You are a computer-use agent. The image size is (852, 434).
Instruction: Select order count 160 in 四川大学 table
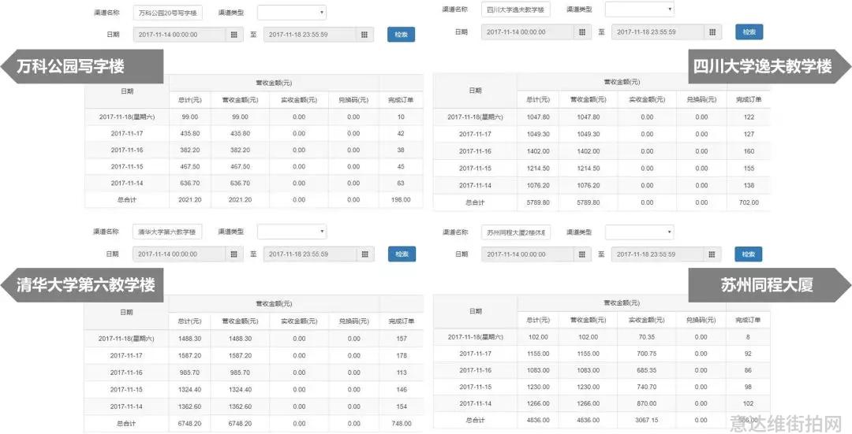[749, 151]
